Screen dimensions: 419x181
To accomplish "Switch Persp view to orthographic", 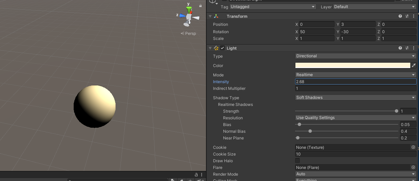I will click(x=189, y=34).
